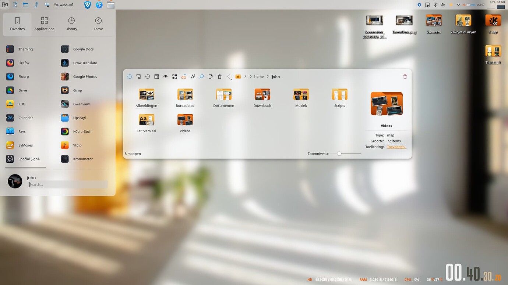This screenshot has width=508, height=285.
Task: Click the split view icon in file manager toolbar
Action: [x=156, y=76]
